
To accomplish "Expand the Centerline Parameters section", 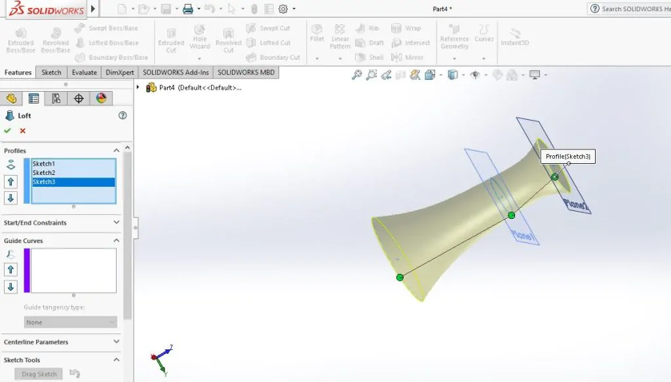I will click(x=117, y=342).
